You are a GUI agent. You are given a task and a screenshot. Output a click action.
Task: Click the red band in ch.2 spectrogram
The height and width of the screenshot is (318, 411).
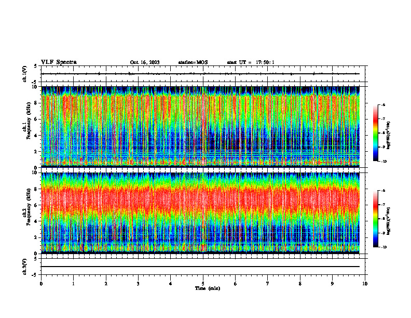tap(200, 200)
